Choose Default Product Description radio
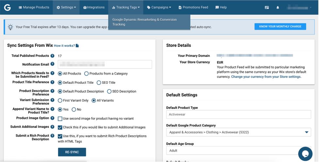This screenshot has height=162, width=319. tap(60, 92)
